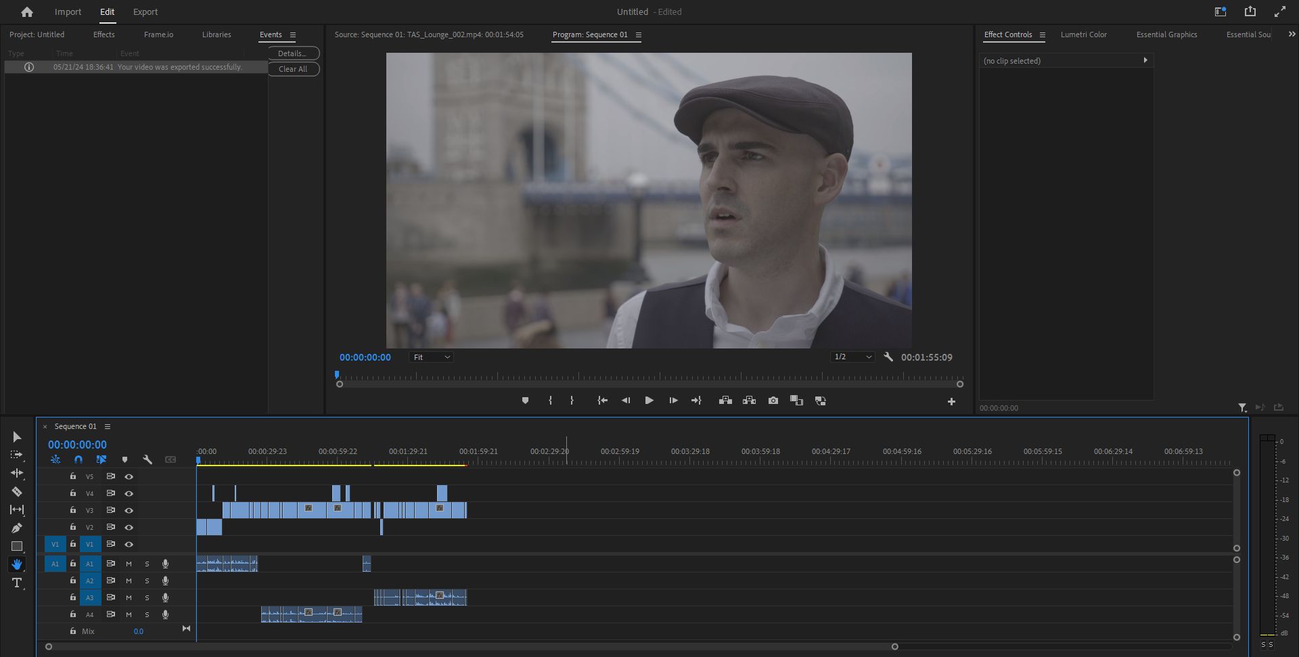Open the Fit zoom level dropdown
1299x657 pixels.
(x=431, y=357)
